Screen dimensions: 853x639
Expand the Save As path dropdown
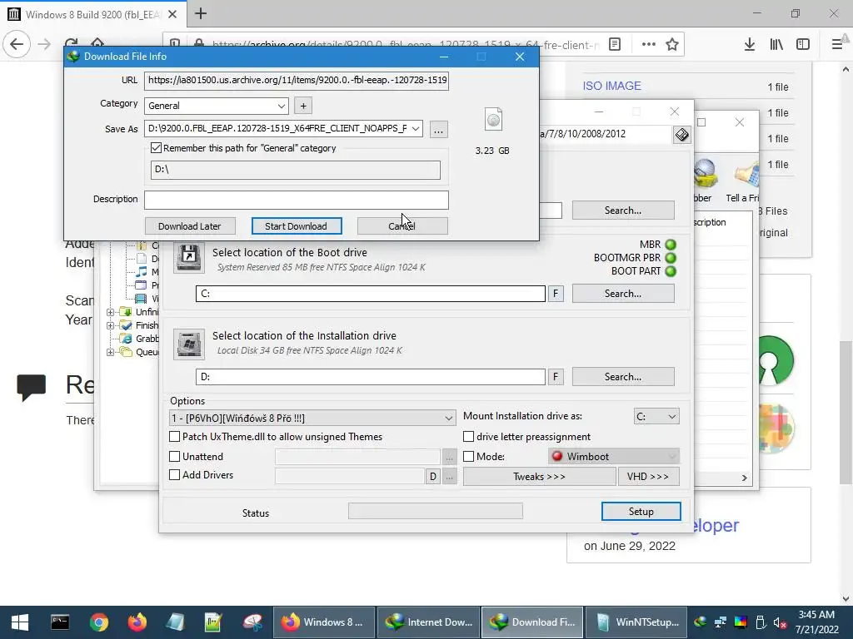pos(416,129)
